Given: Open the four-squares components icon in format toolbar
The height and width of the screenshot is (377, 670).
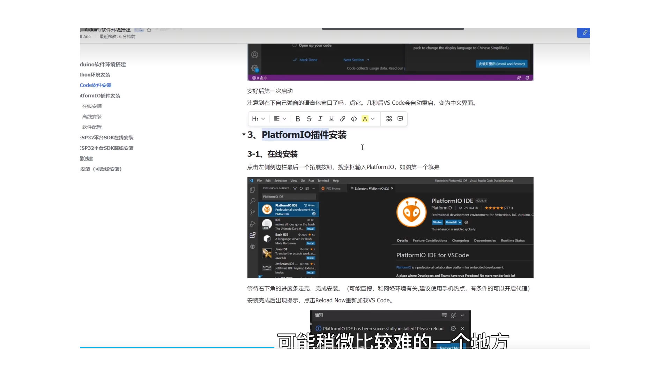Looking at the screenshot, I should click(389, 119).
